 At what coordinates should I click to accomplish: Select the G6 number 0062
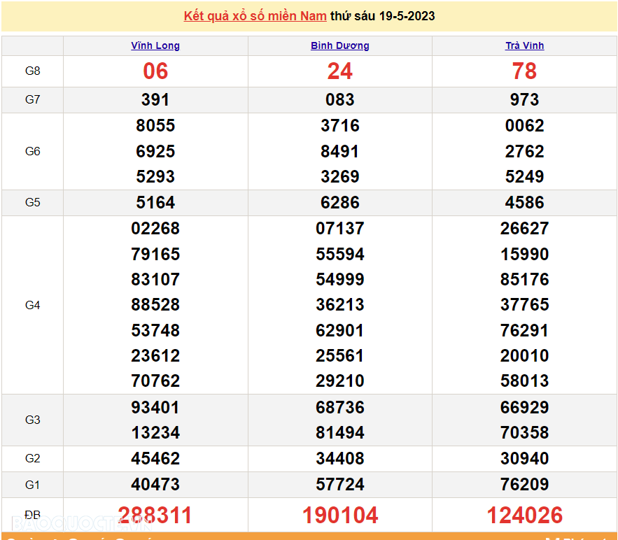[524, 126]
